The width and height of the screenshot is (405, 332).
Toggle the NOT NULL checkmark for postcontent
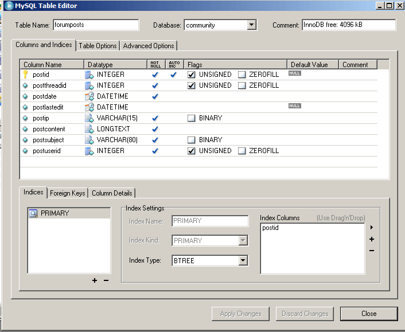point(155,129)
